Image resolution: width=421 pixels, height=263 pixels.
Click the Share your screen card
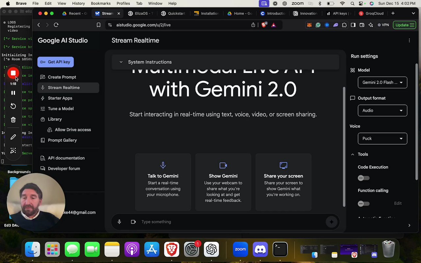click(283, 182)
